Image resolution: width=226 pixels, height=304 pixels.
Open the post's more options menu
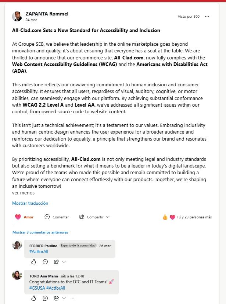[x=207, y=17]
